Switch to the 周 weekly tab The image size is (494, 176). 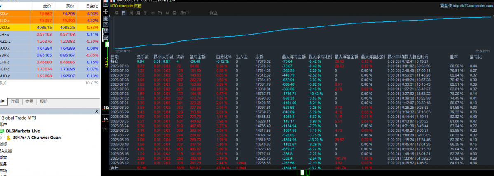(131, 13)
